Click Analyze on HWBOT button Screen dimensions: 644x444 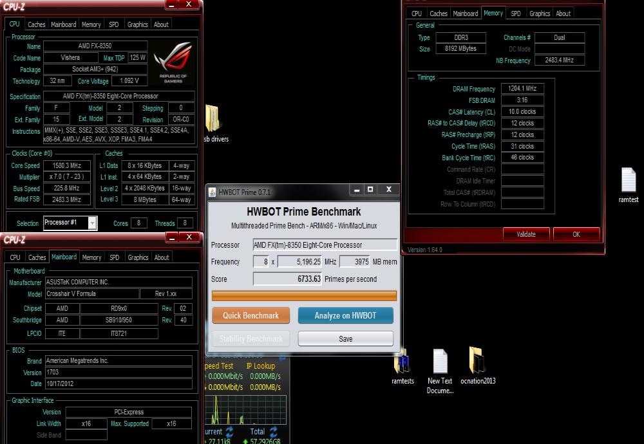coord(345,315)
